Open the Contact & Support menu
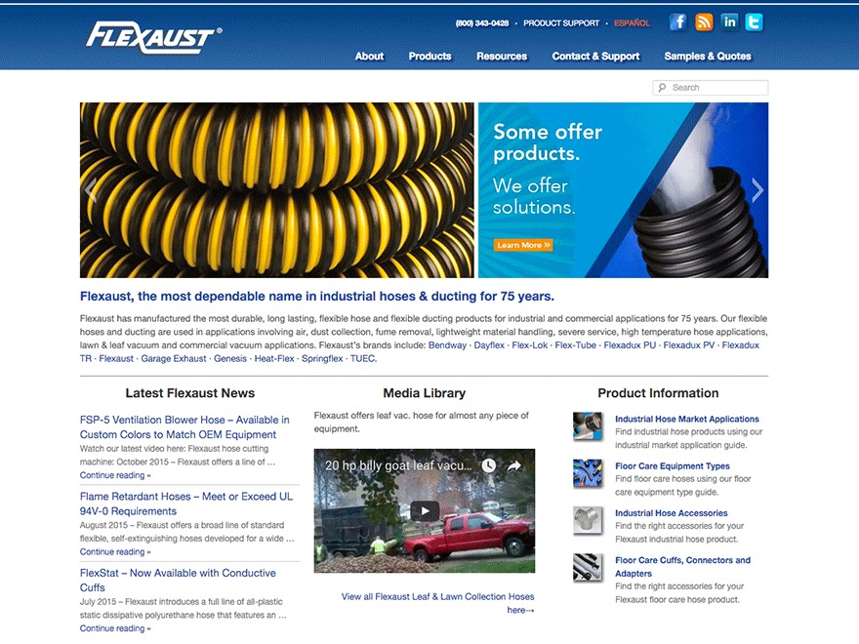The image size is (859, 644). (595, 56)
